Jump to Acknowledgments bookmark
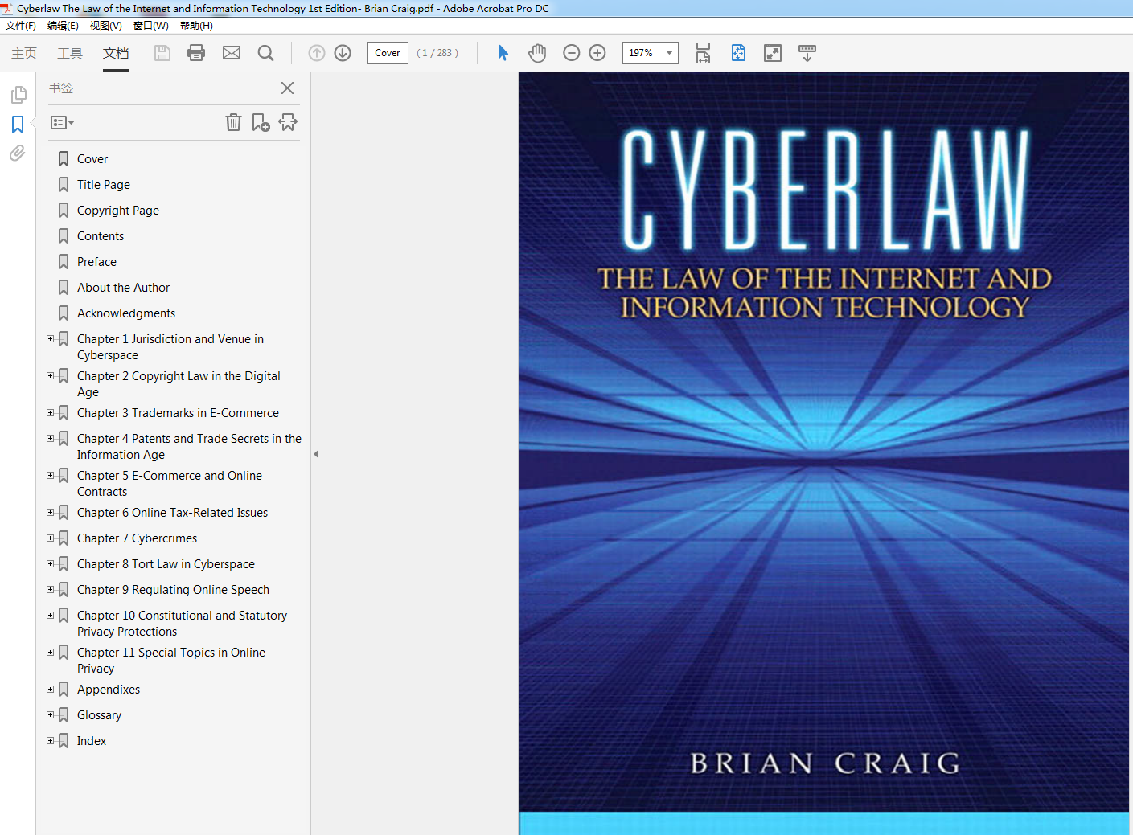This screenshot has height=835, width=1133. (126, 313)
